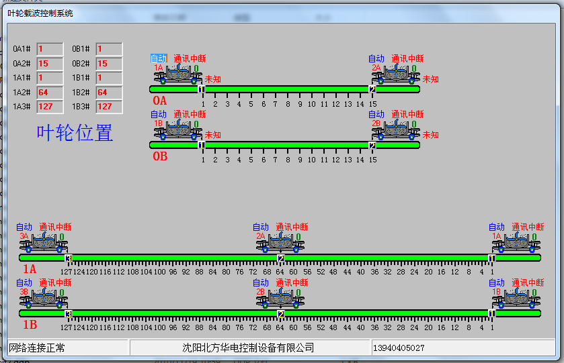Focus the 0A2# value field showing 15

50,64
